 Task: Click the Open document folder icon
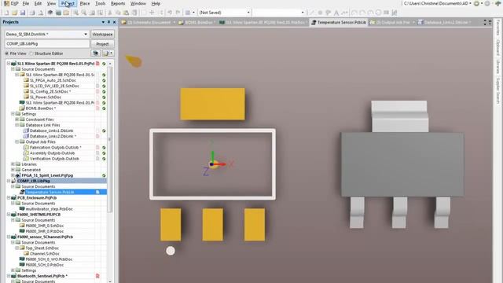pos(14,13)
